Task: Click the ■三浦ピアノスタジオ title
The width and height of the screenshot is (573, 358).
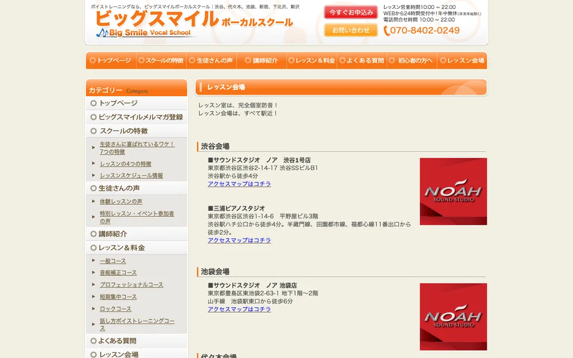Action: click(x=237, y=209)
